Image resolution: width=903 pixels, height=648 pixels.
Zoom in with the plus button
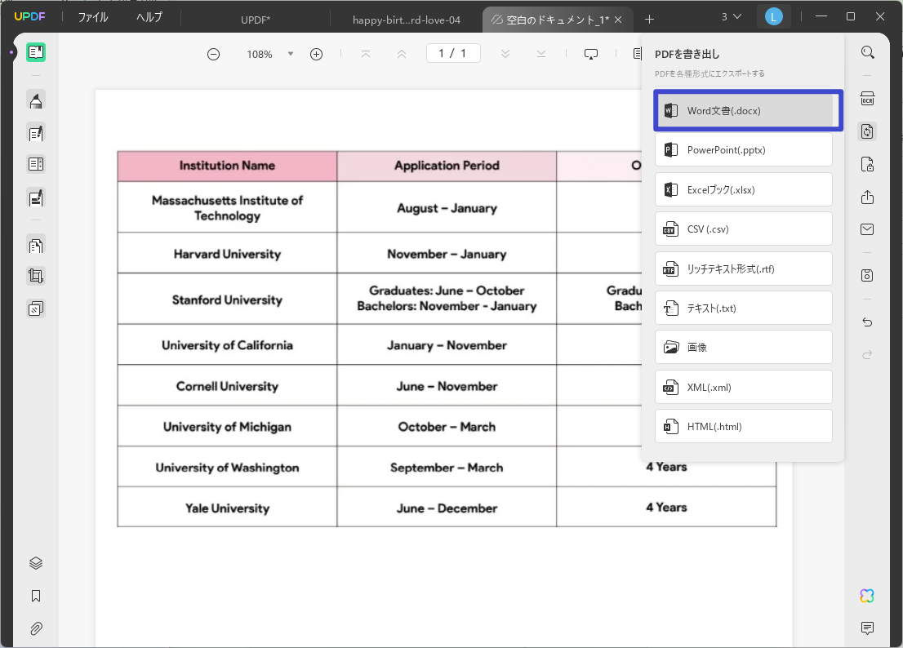coord(316,54)
